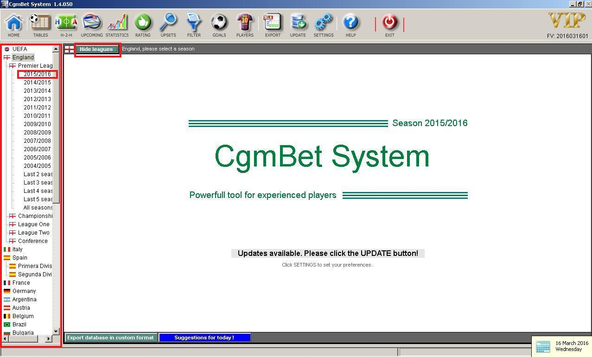Image resolution: width=592 pixels, height=357 pixels.
Task: Click the Hide leagues button
Action: pyautogui.click(x=96, y=49)
